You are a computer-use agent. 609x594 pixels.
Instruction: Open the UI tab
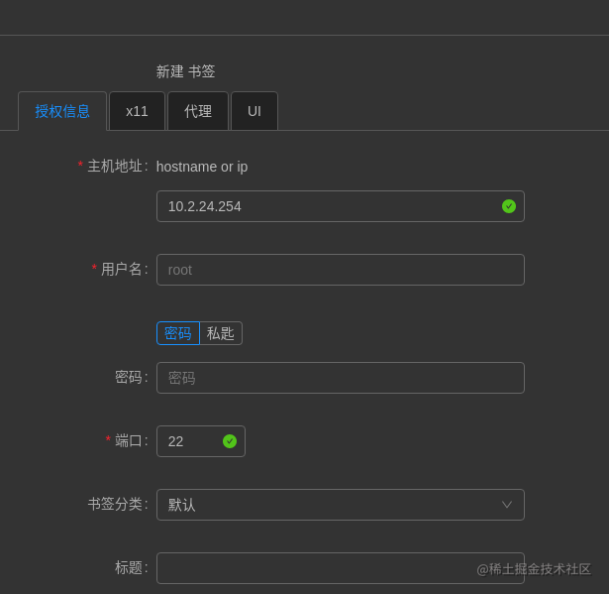pos(254,111)
